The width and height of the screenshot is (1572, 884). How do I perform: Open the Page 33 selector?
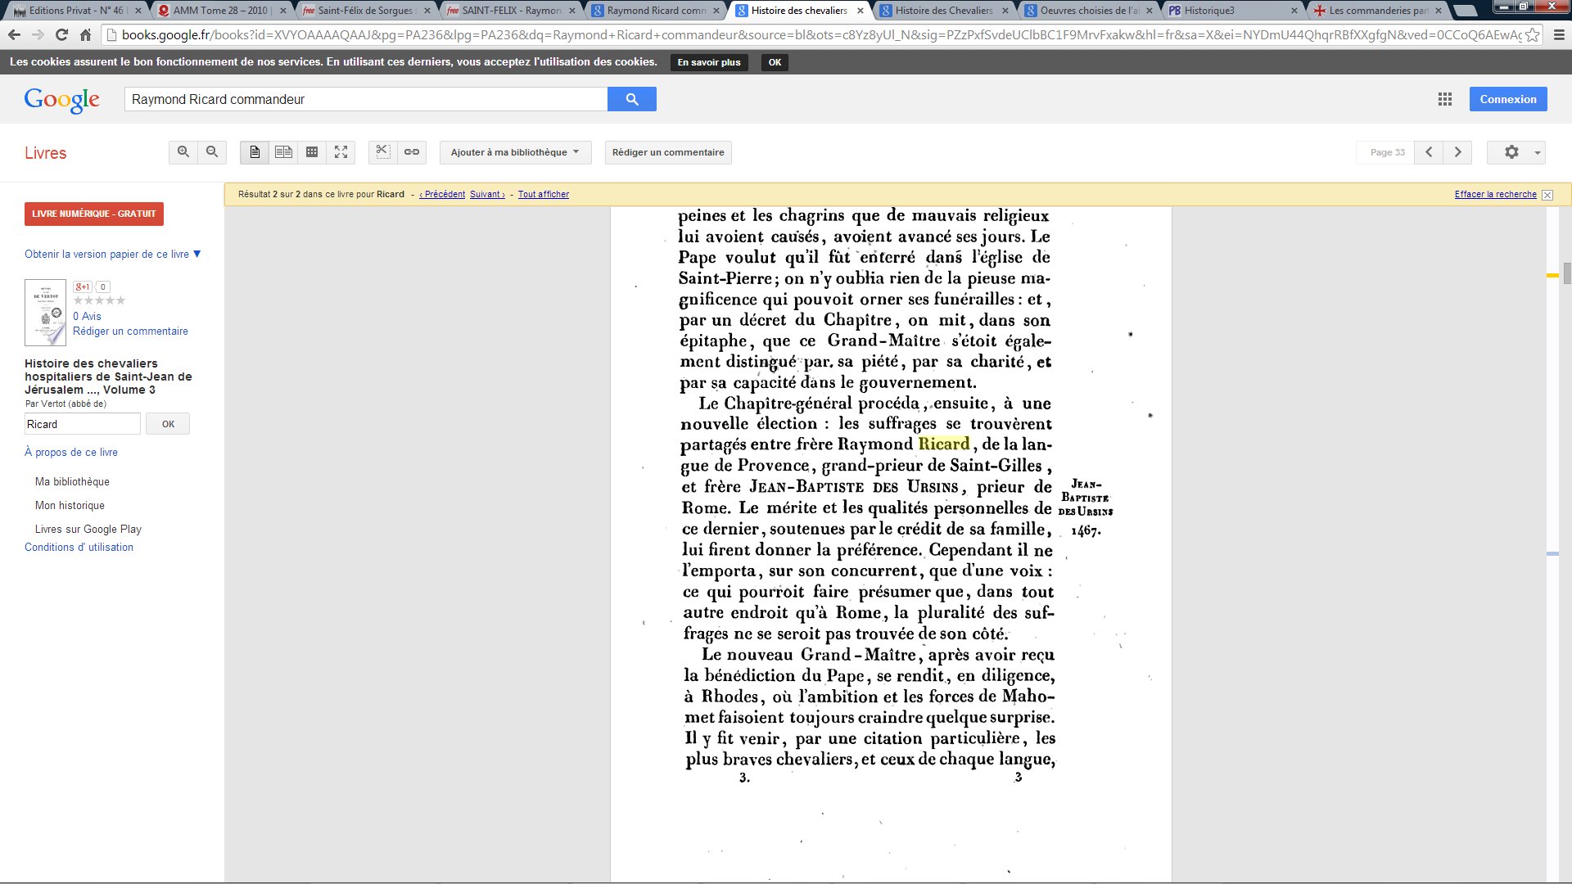[1385, 152]
